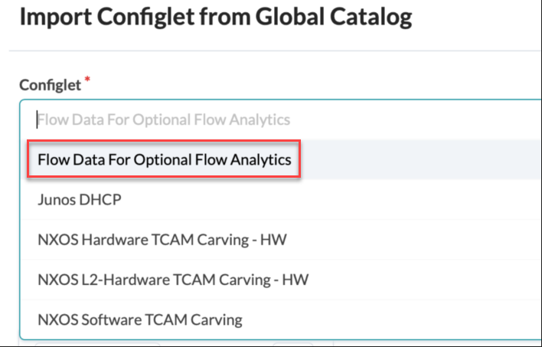Click the text cursor at start of Configlet box
Viewport: 542px width, 347px height.
36,119
